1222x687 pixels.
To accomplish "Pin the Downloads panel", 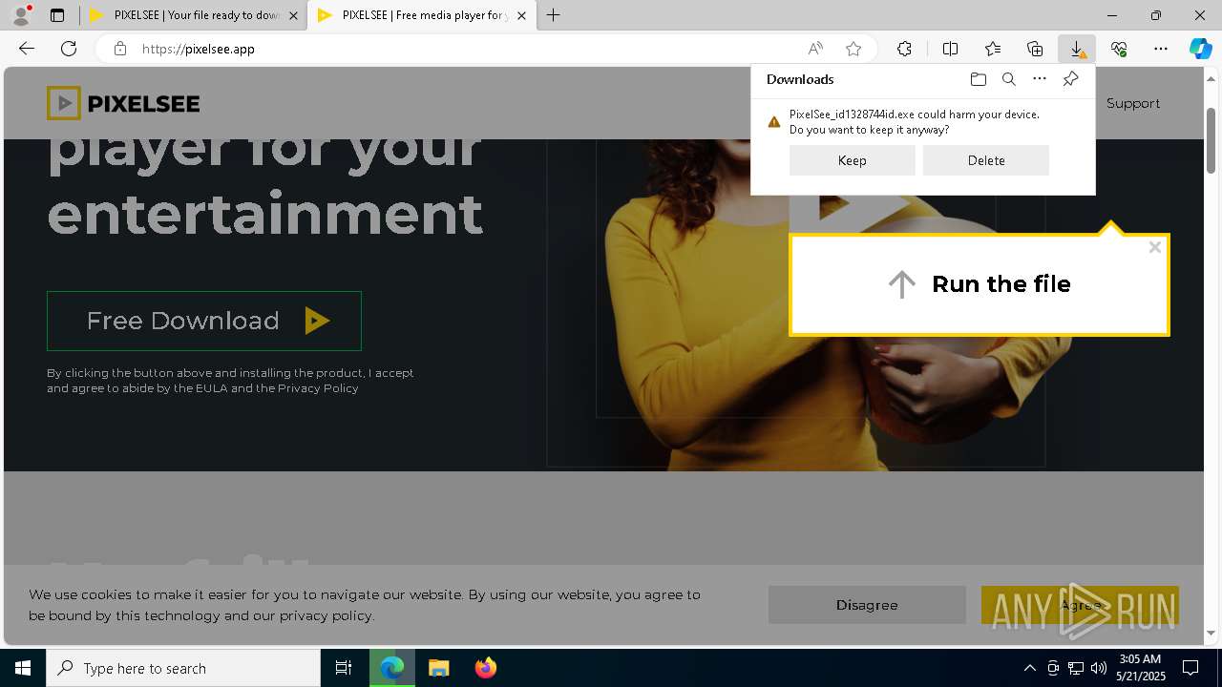I will click(x=1071, y=79).
